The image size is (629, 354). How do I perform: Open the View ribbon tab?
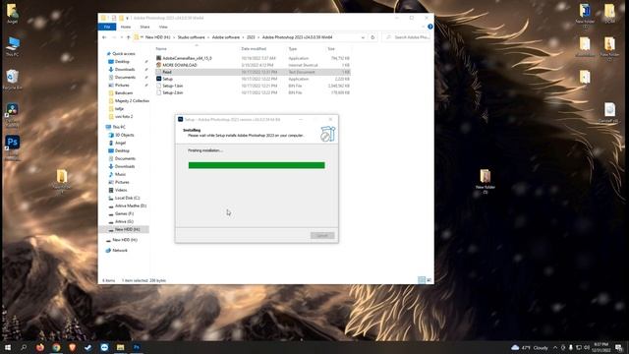pyautogui.click(x=163, y=27)
